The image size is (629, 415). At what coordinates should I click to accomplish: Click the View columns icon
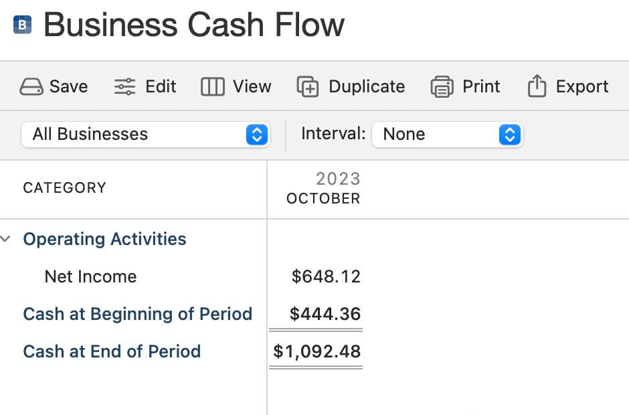click(213, 87)
